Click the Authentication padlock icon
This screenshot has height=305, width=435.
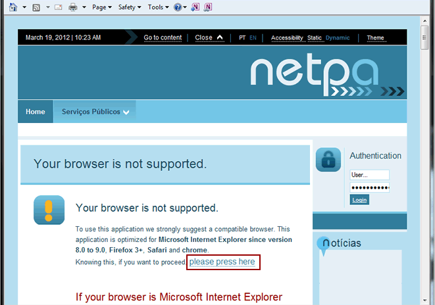[328, 160]
